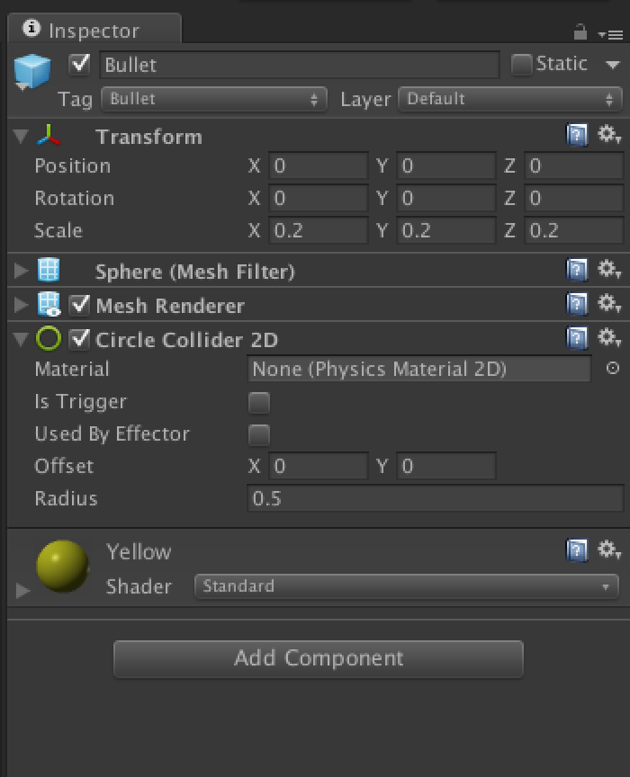Image resolution: width=630 pixels, height=777 pixels.
Task: Open the Circle Collider 2D gear menu
Action: [x=609, y=337]
